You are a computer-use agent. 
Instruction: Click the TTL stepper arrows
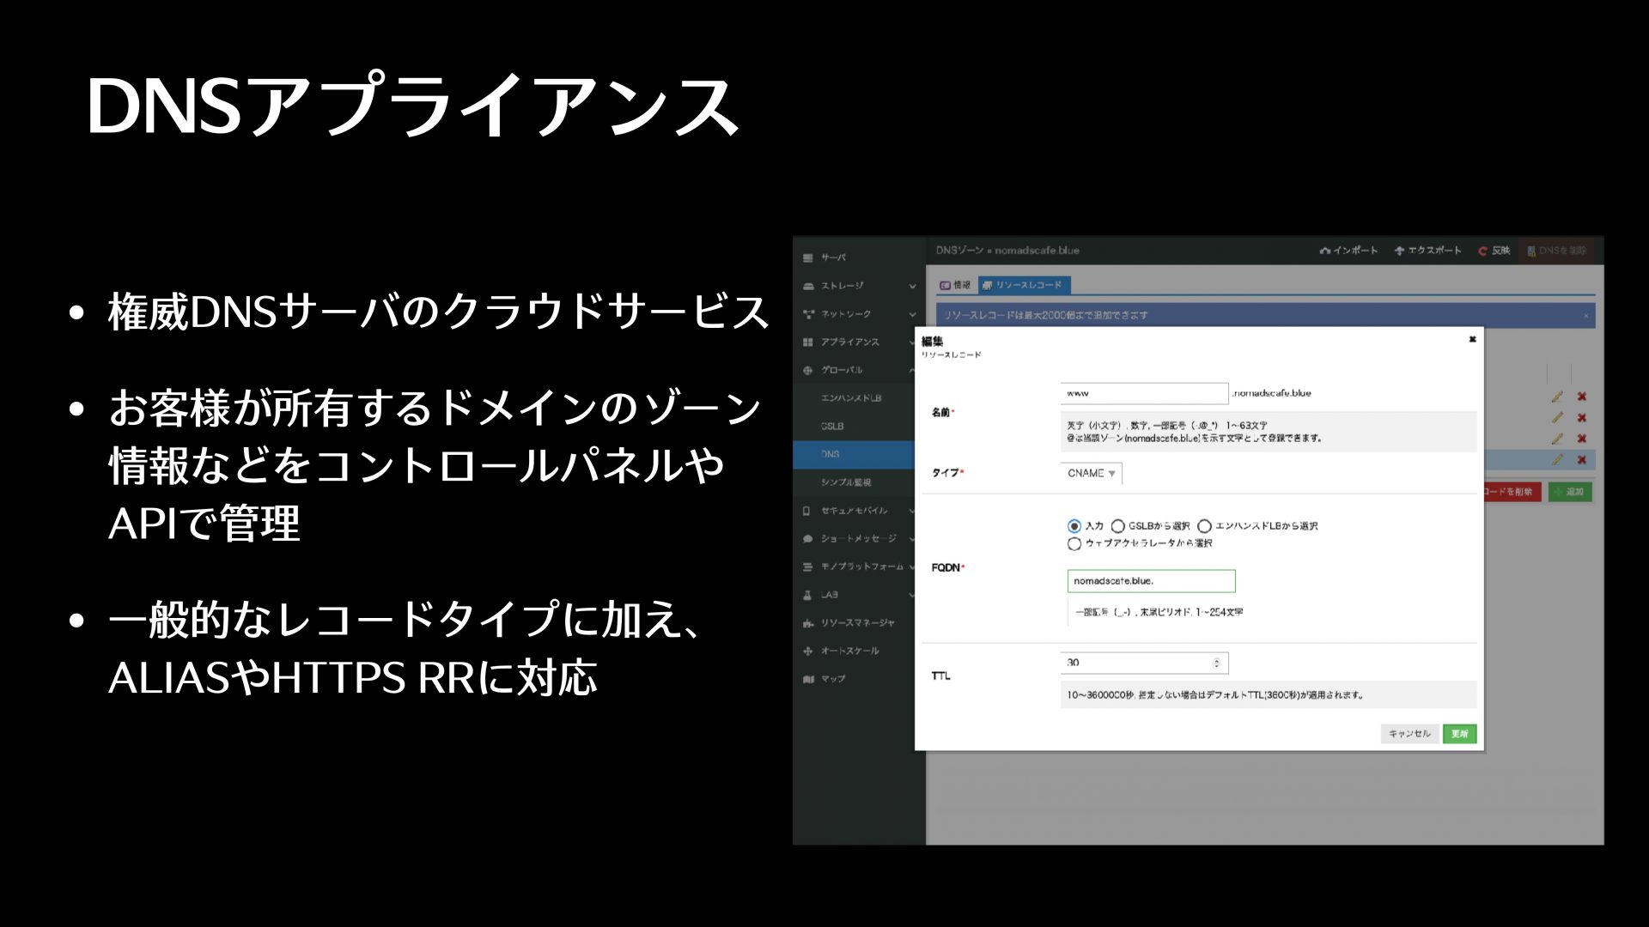[x=1216, y=663]
